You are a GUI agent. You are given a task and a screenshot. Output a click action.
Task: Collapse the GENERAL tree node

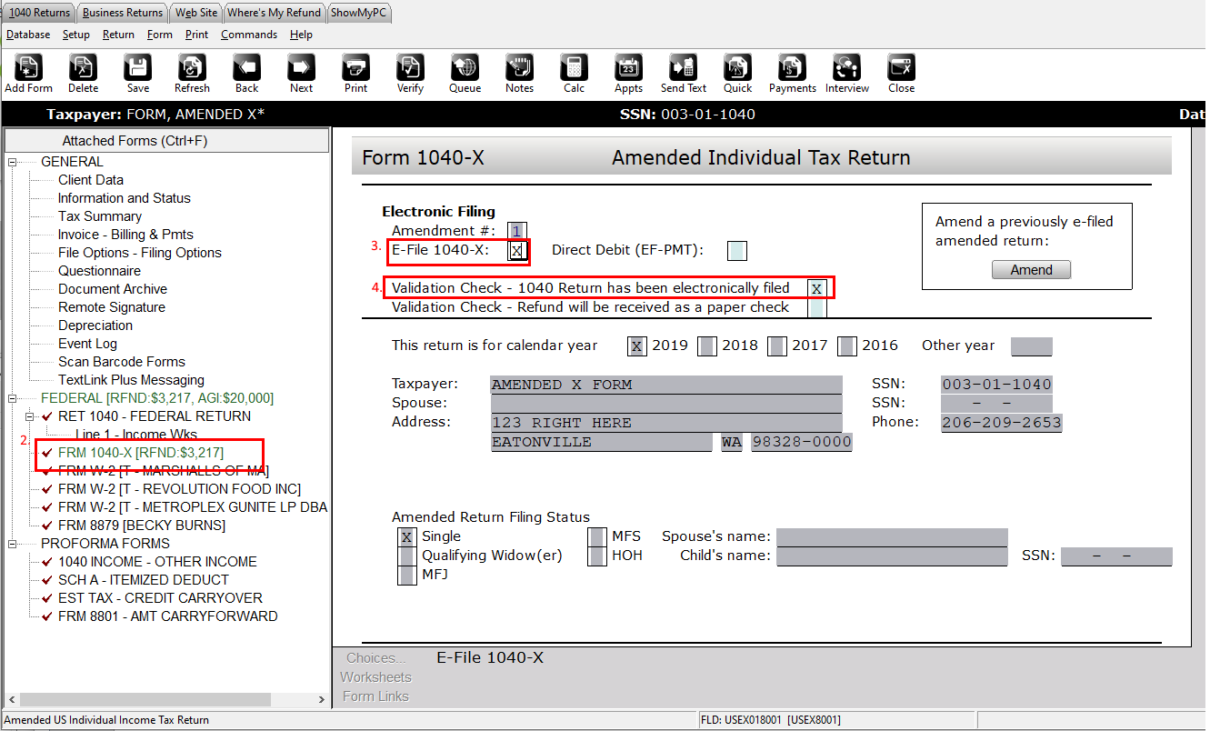pyautogui.click(x=13, y=162)
